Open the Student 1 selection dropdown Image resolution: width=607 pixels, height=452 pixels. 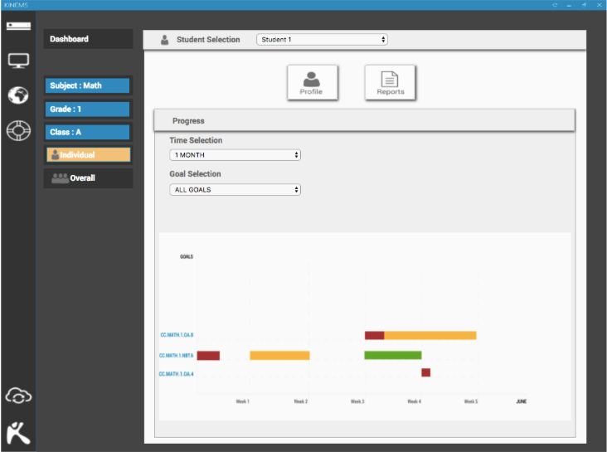(x=322, y=40)
